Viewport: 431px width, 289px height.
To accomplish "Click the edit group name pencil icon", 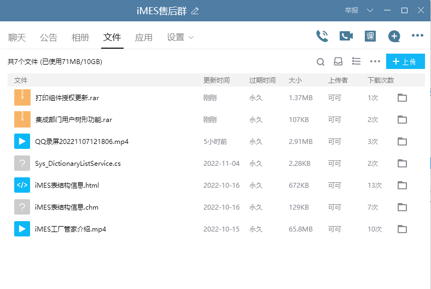I will 195,11.
